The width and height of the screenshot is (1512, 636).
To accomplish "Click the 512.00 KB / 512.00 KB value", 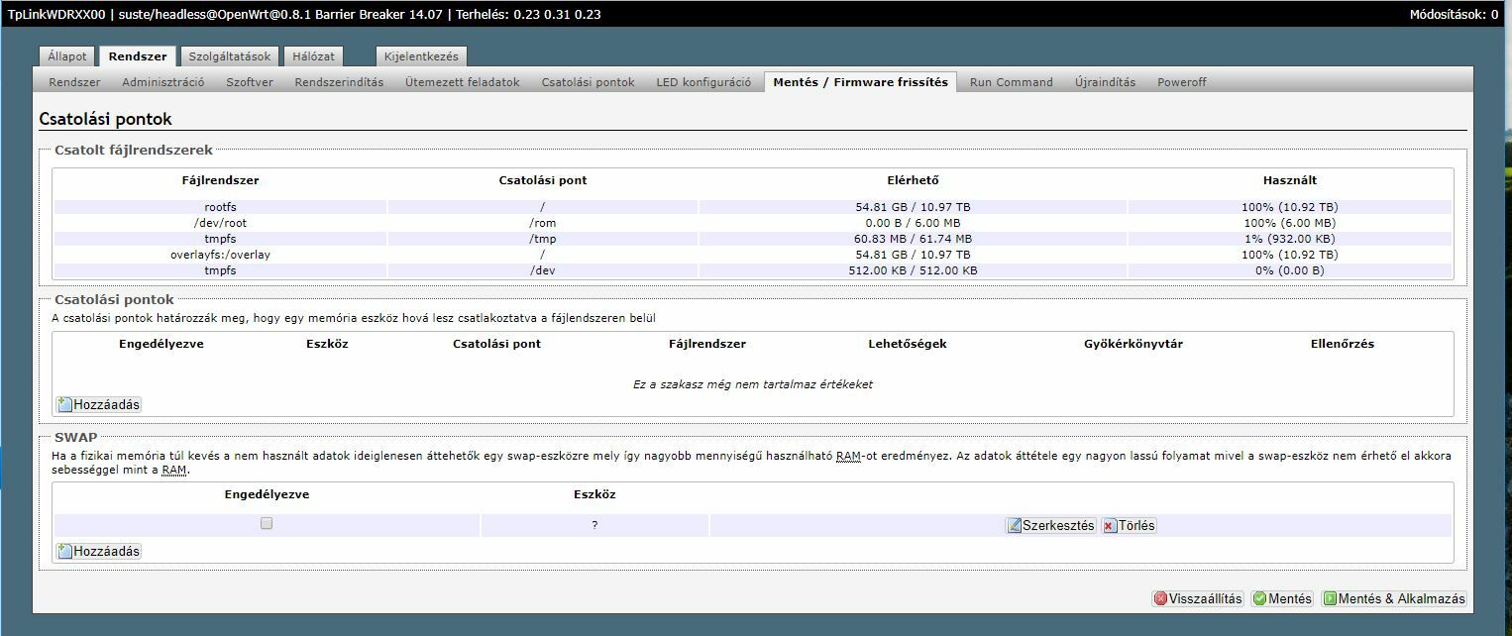I will coord(913,270).
